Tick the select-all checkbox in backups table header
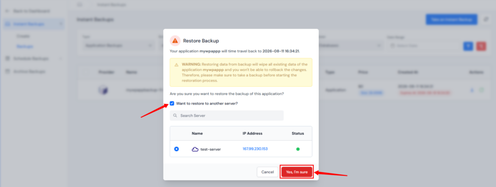496x187 pixels. pos(86,72)
